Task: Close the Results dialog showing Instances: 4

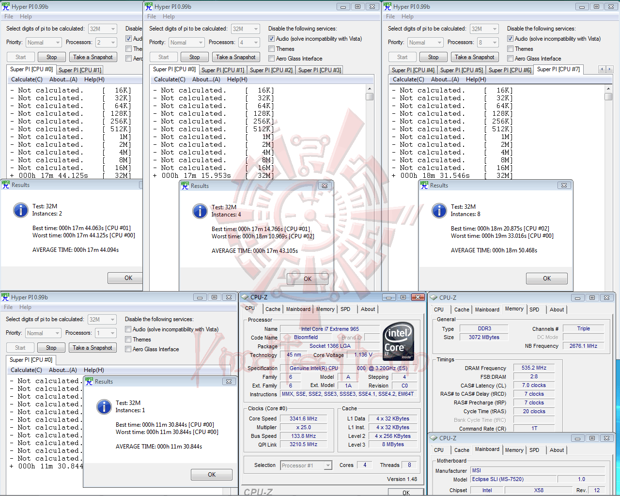Action: (x=325, y=186)
